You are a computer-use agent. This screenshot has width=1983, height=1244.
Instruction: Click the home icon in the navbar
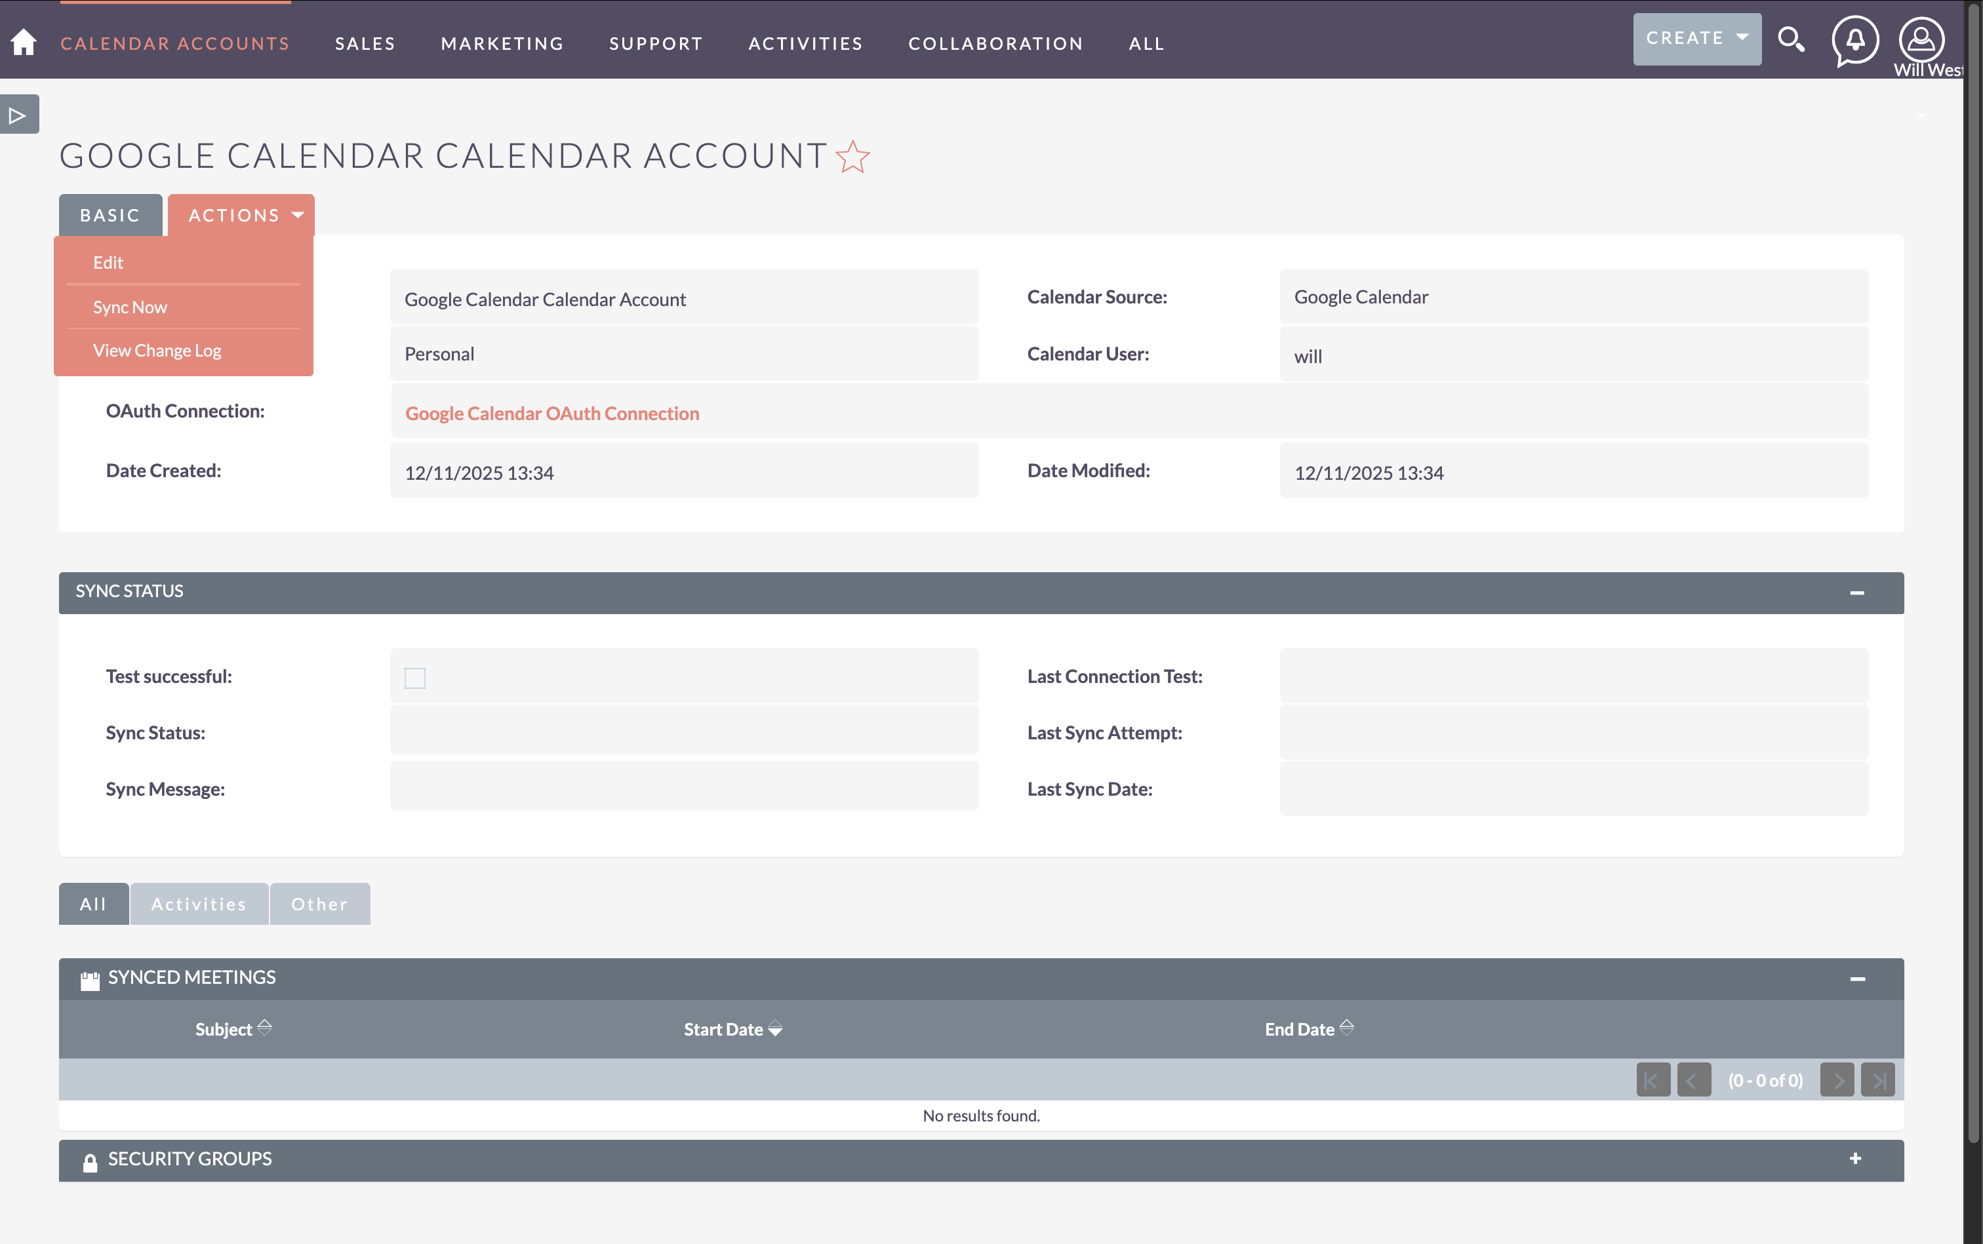click(24, 42)
